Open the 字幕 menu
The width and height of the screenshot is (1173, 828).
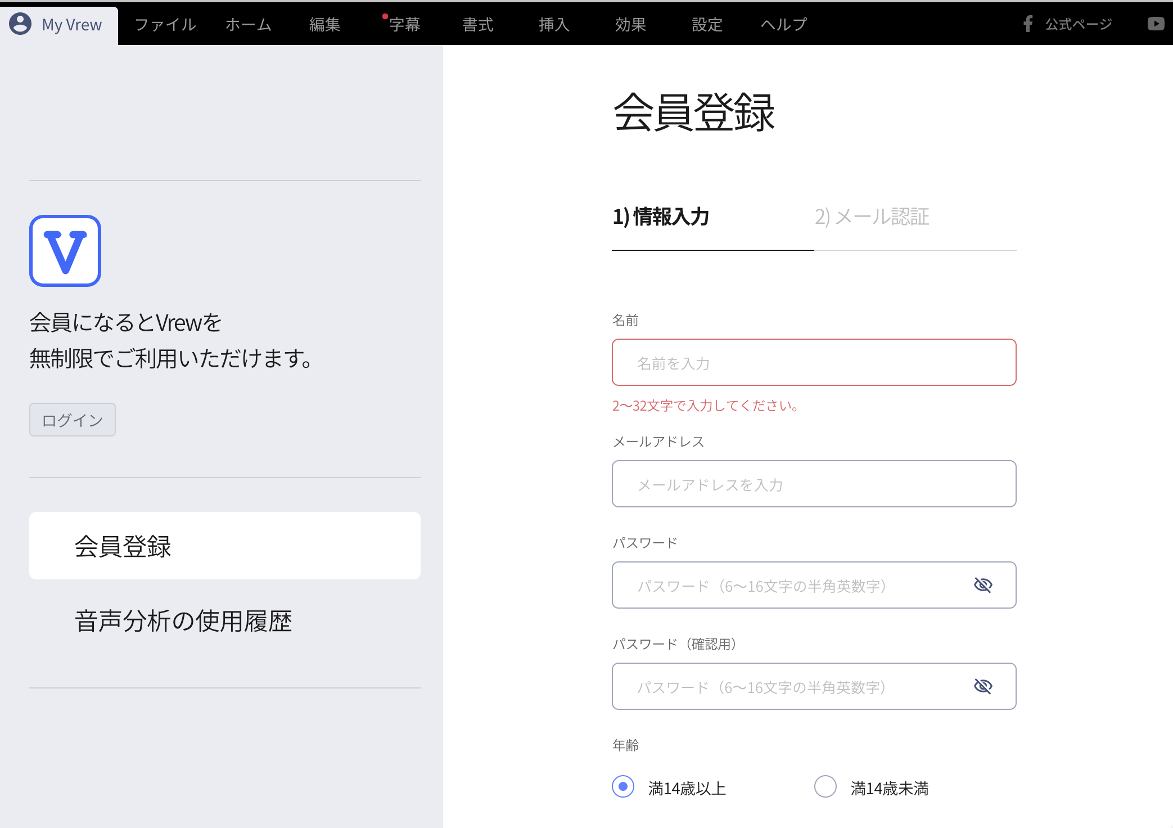point(404,24)
